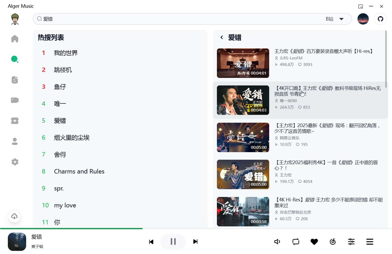Select hot search 你
Image resolution: width=392 pixels, height=254 pixels.
(x=57, y=222)
